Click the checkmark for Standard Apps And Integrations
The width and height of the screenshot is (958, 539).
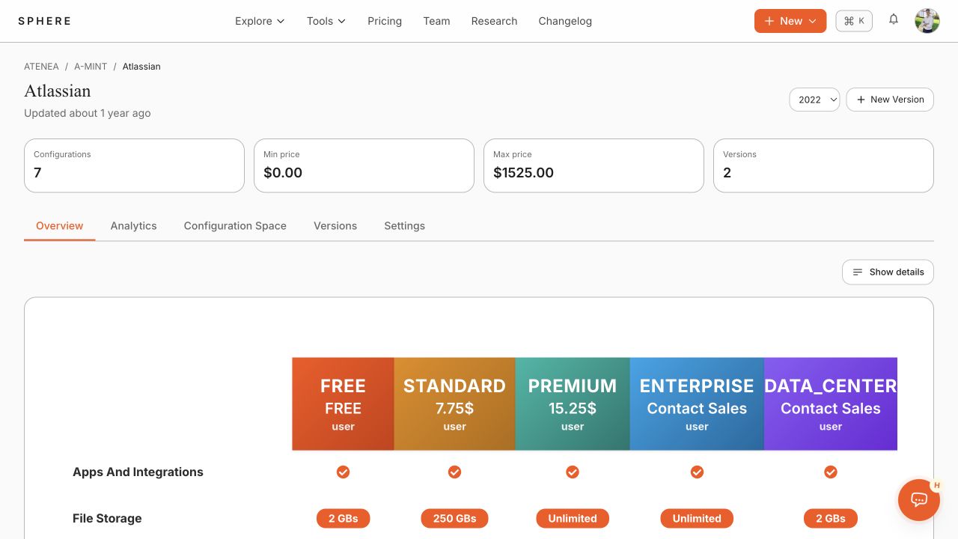point(454,472)
